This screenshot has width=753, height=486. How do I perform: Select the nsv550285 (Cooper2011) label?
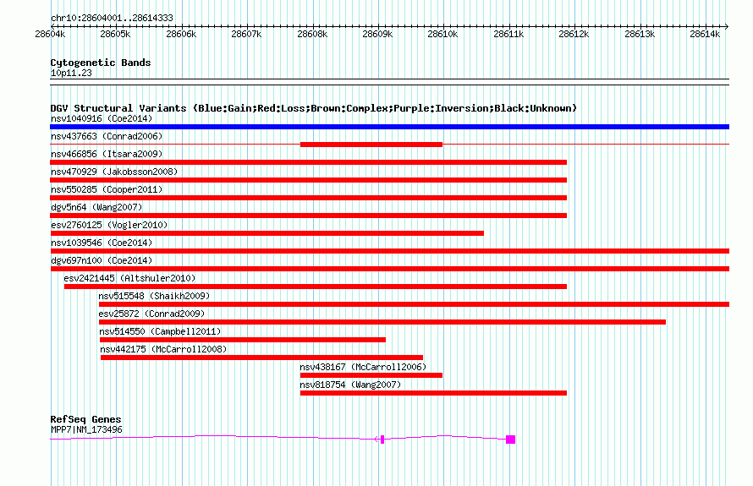[107, 189]
